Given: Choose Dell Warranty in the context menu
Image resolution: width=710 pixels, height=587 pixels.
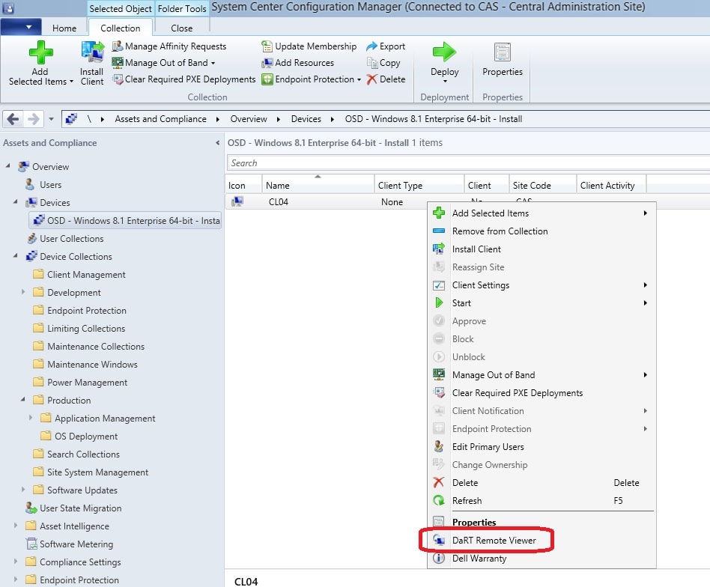Looking at the screenshot, I should [541, 558].
